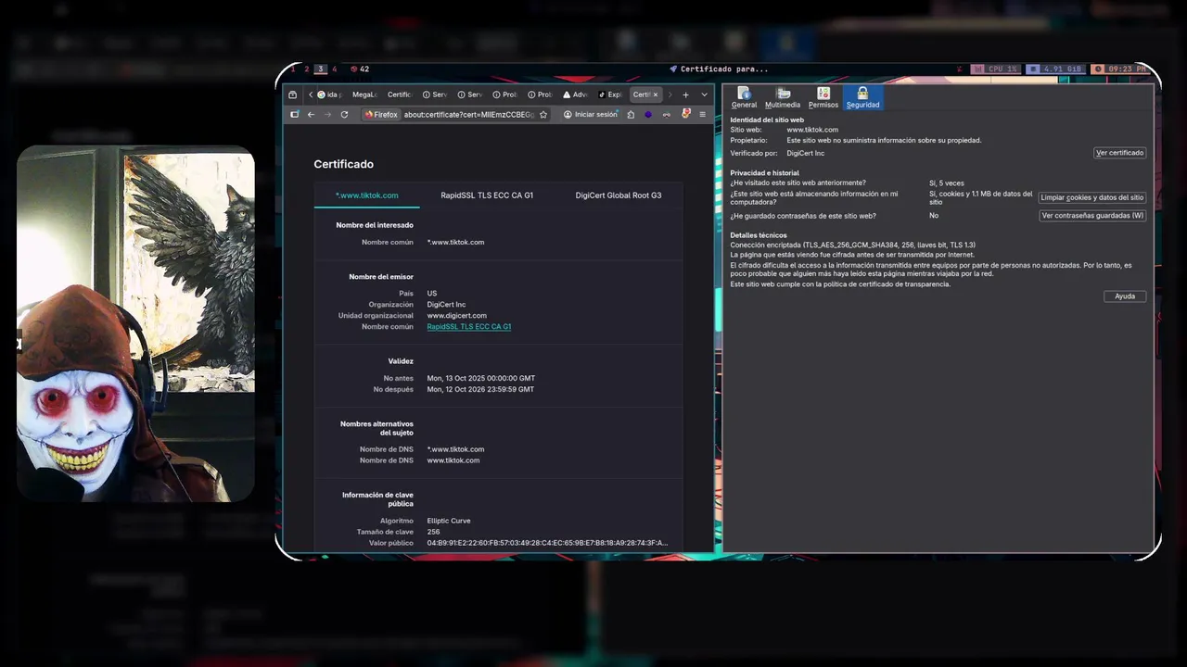Click the CPU 1% status module
The height and width of the screenshot is (667, 1187).
click(x=995, y=69)
